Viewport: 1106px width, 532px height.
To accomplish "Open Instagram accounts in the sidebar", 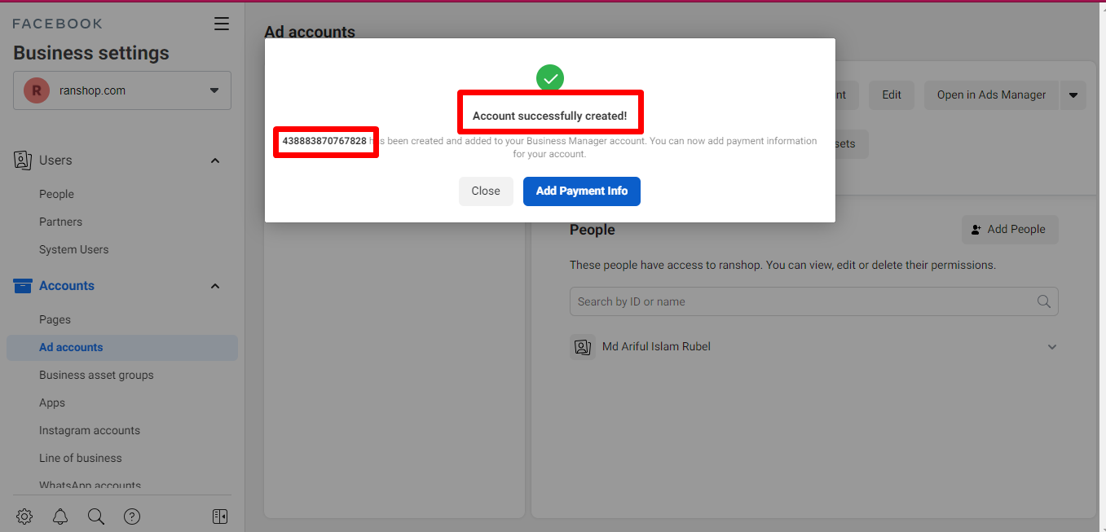I will [x=90, y=430].
